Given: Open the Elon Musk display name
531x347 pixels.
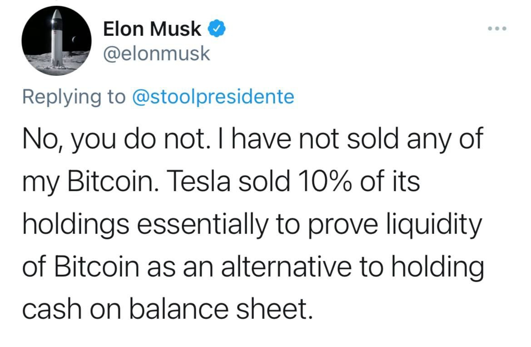Looking at the screenshot, I should pyautogui.click(x=152, y=29).
